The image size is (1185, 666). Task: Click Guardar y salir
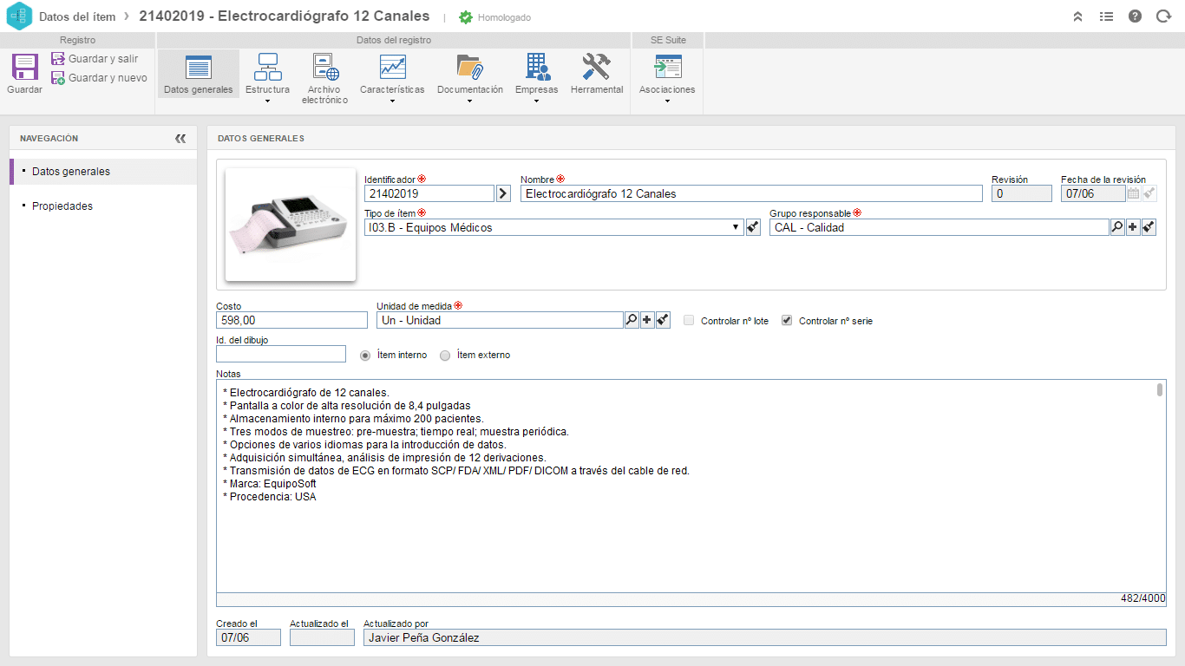tap(95, 59)
